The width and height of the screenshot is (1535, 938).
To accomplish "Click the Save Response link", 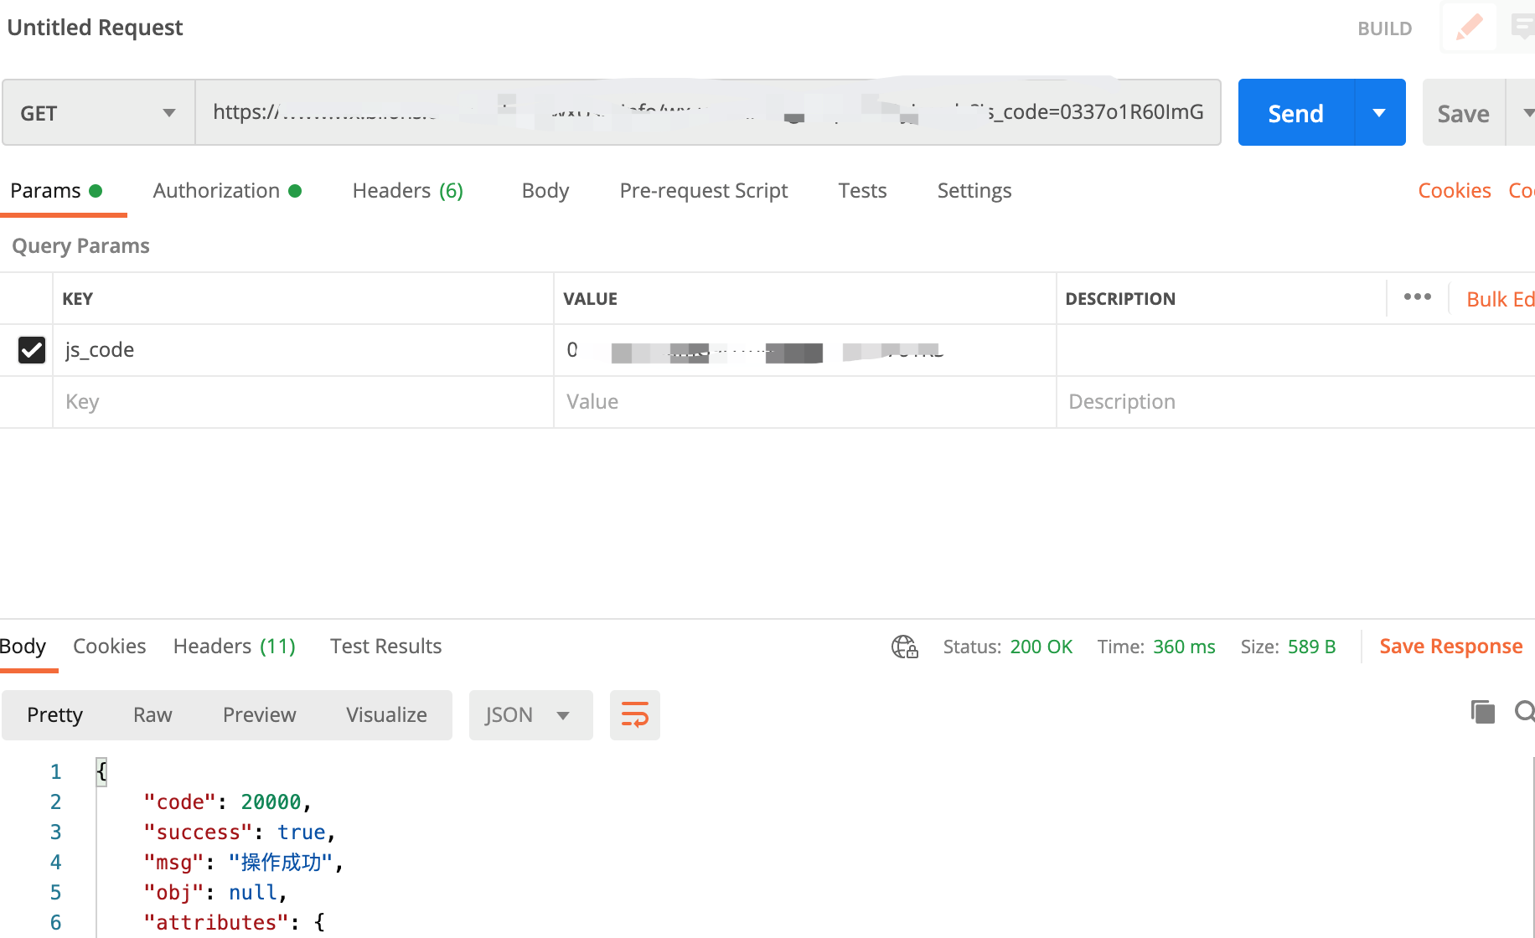I will 1450,647.
